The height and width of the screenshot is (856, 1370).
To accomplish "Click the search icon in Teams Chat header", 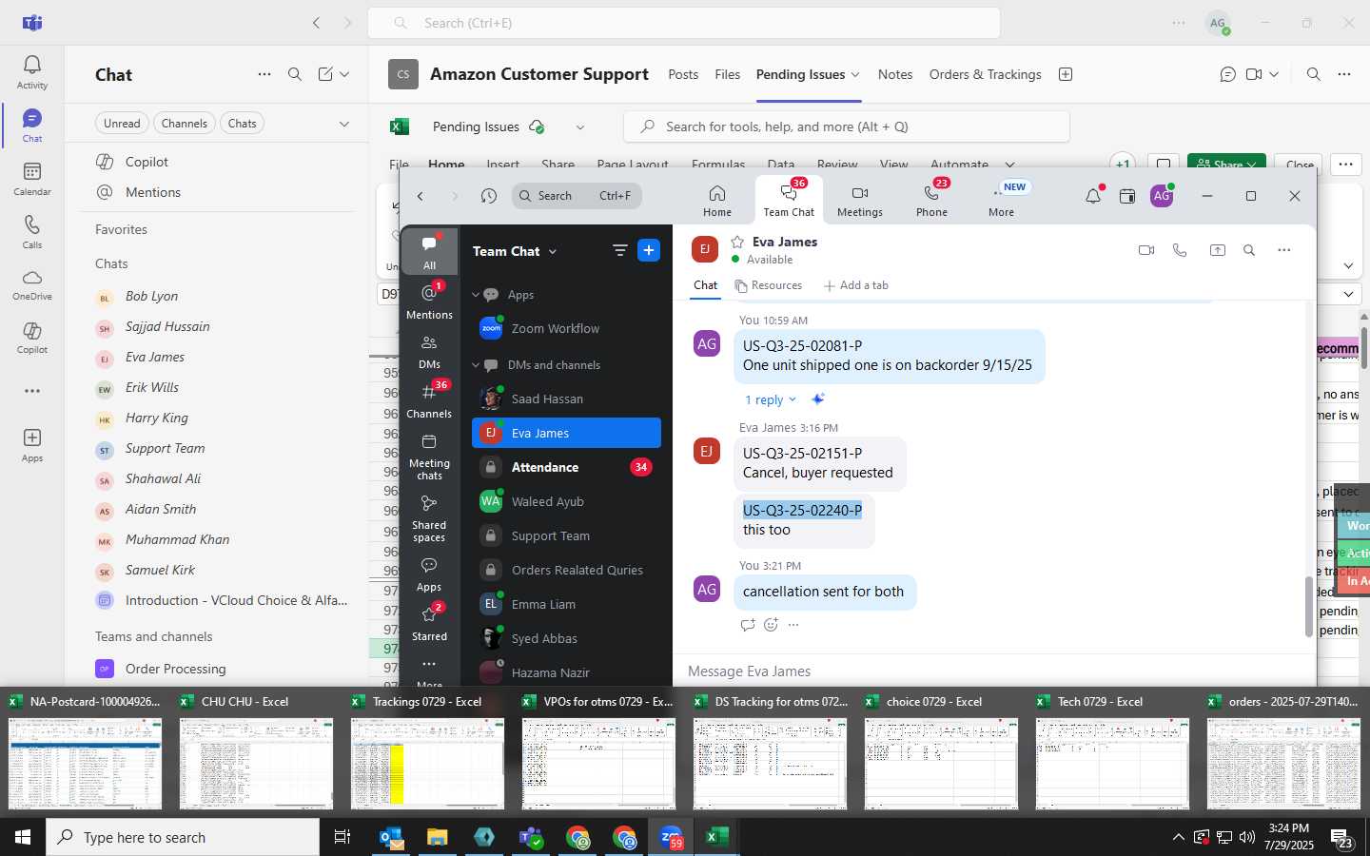I will tap(295, 74).
